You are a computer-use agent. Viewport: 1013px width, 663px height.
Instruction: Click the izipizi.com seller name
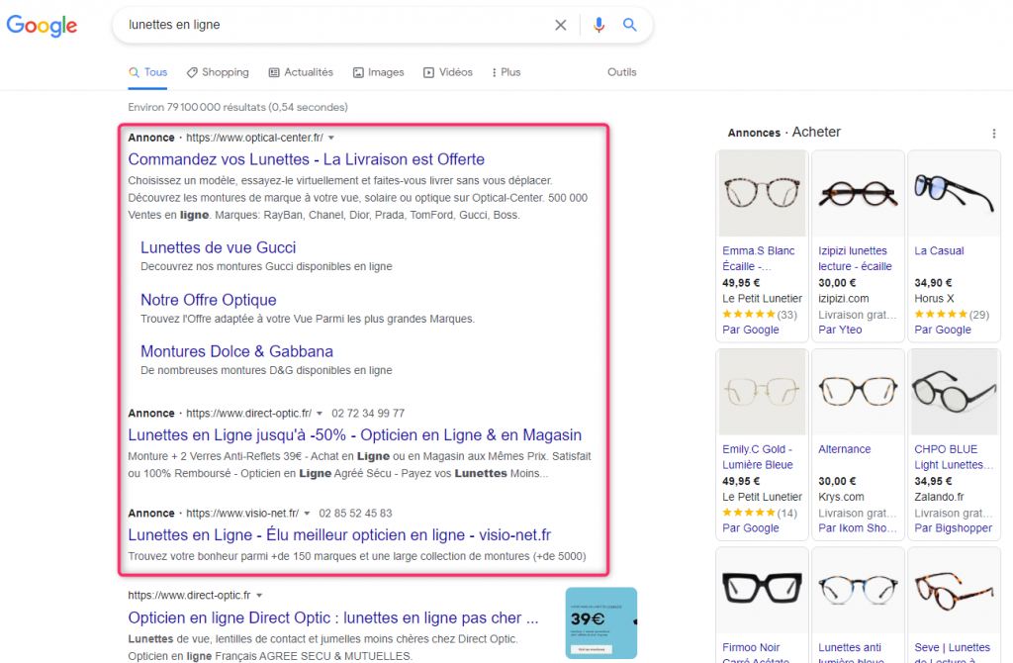tap(844, 299)
